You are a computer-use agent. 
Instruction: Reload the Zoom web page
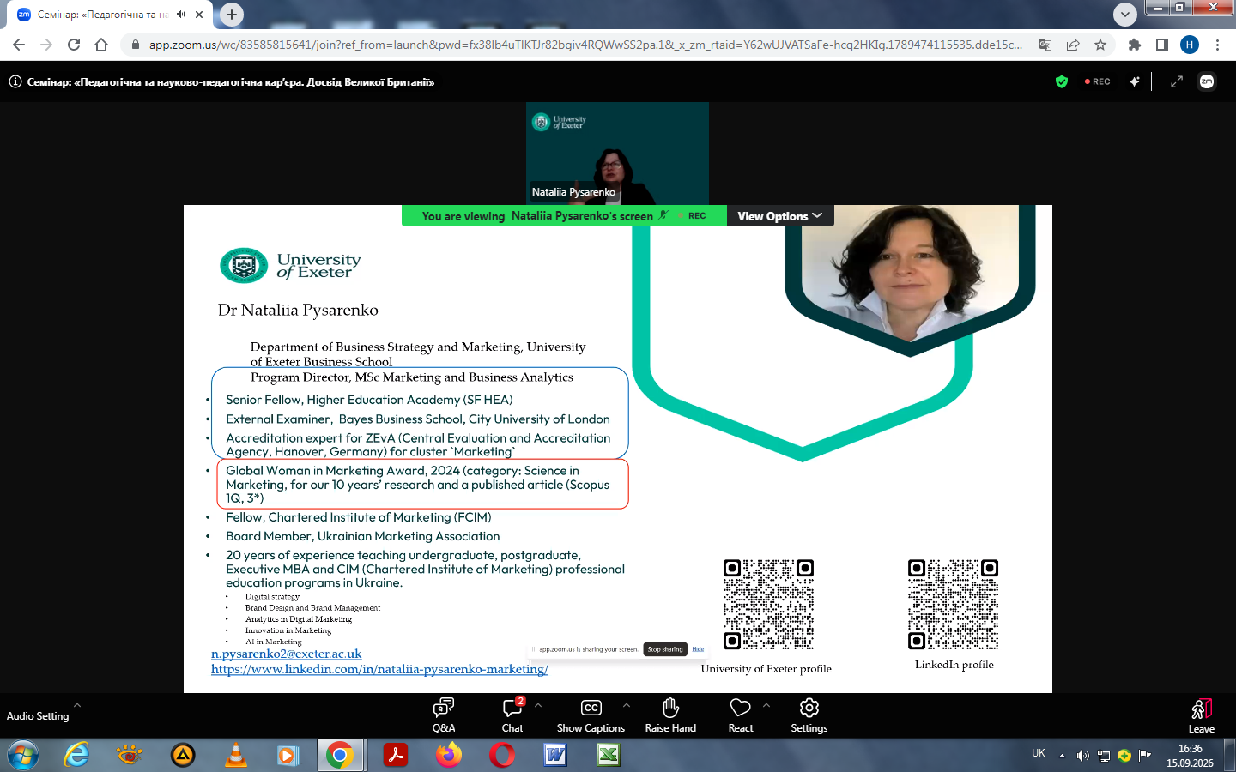(74, 45)
